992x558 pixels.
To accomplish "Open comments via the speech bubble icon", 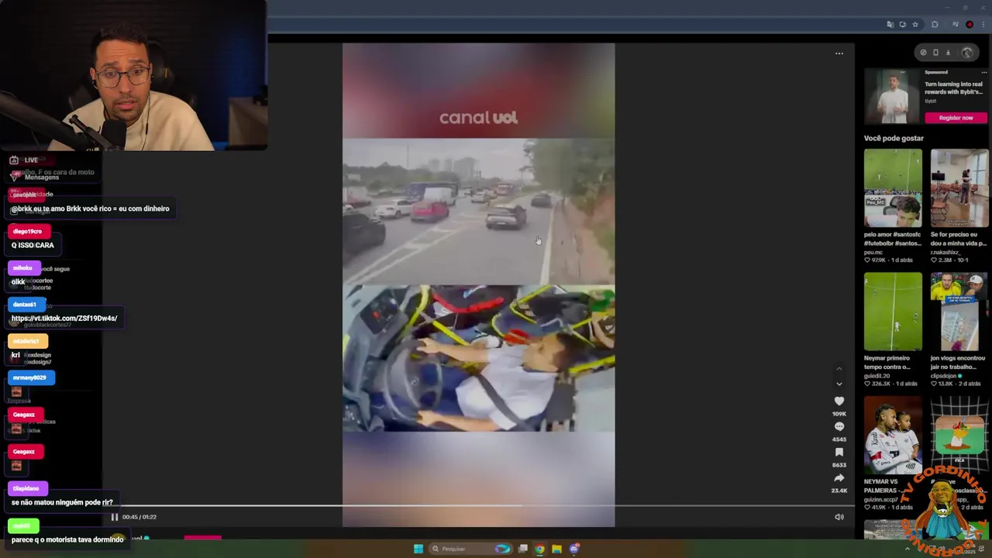I will pyautogui.click(x=839, y=426).
